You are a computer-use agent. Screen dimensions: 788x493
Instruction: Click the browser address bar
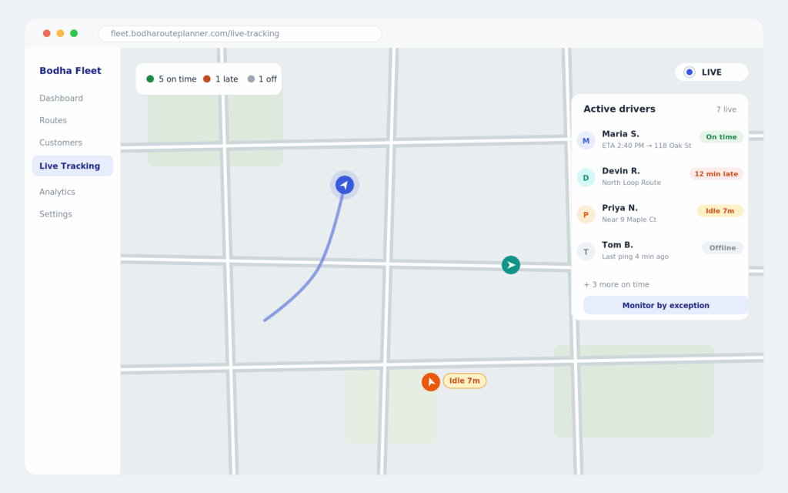click(x=240, y=34)
